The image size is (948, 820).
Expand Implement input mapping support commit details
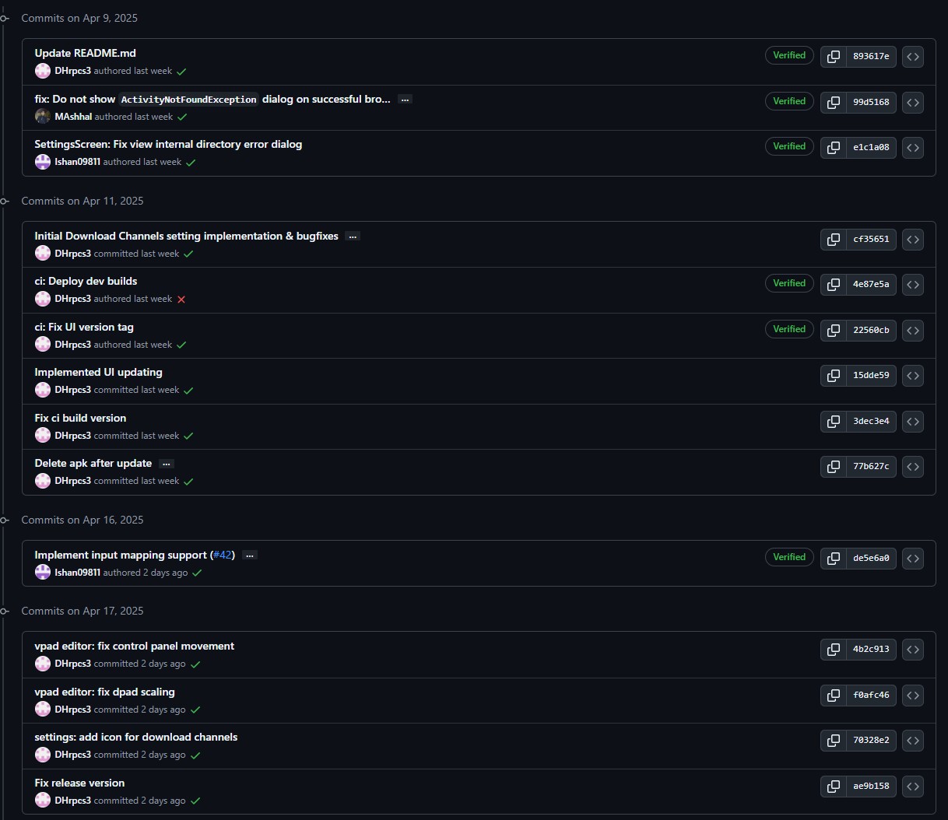pos(250,555)
